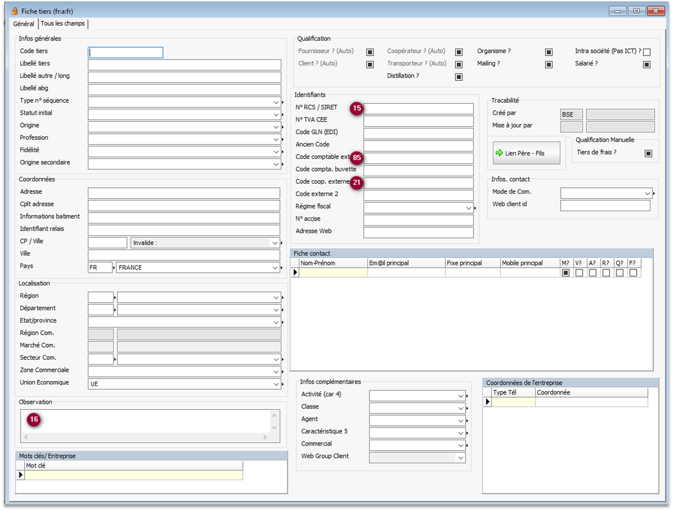Toggle the Tiers de frais ? checkbox
Image resolution: width=673 pixels, height=511 pixels.
(x=648, y=153)
